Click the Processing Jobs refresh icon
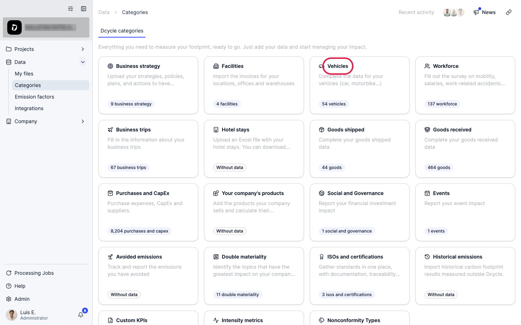Screen dimensions: 521x325 click(x=9, y=273)
